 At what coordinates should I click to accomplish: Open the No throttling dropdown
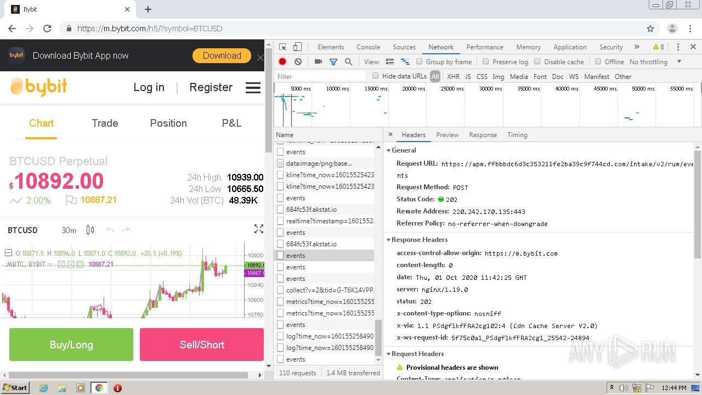point(655,62)
